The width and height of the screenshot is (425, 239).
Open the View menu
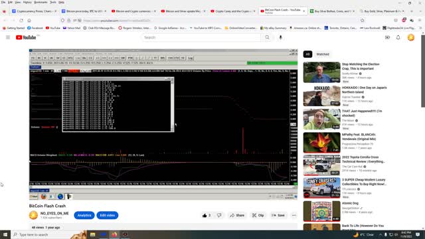pyautogui.click(x=18, y=2)
